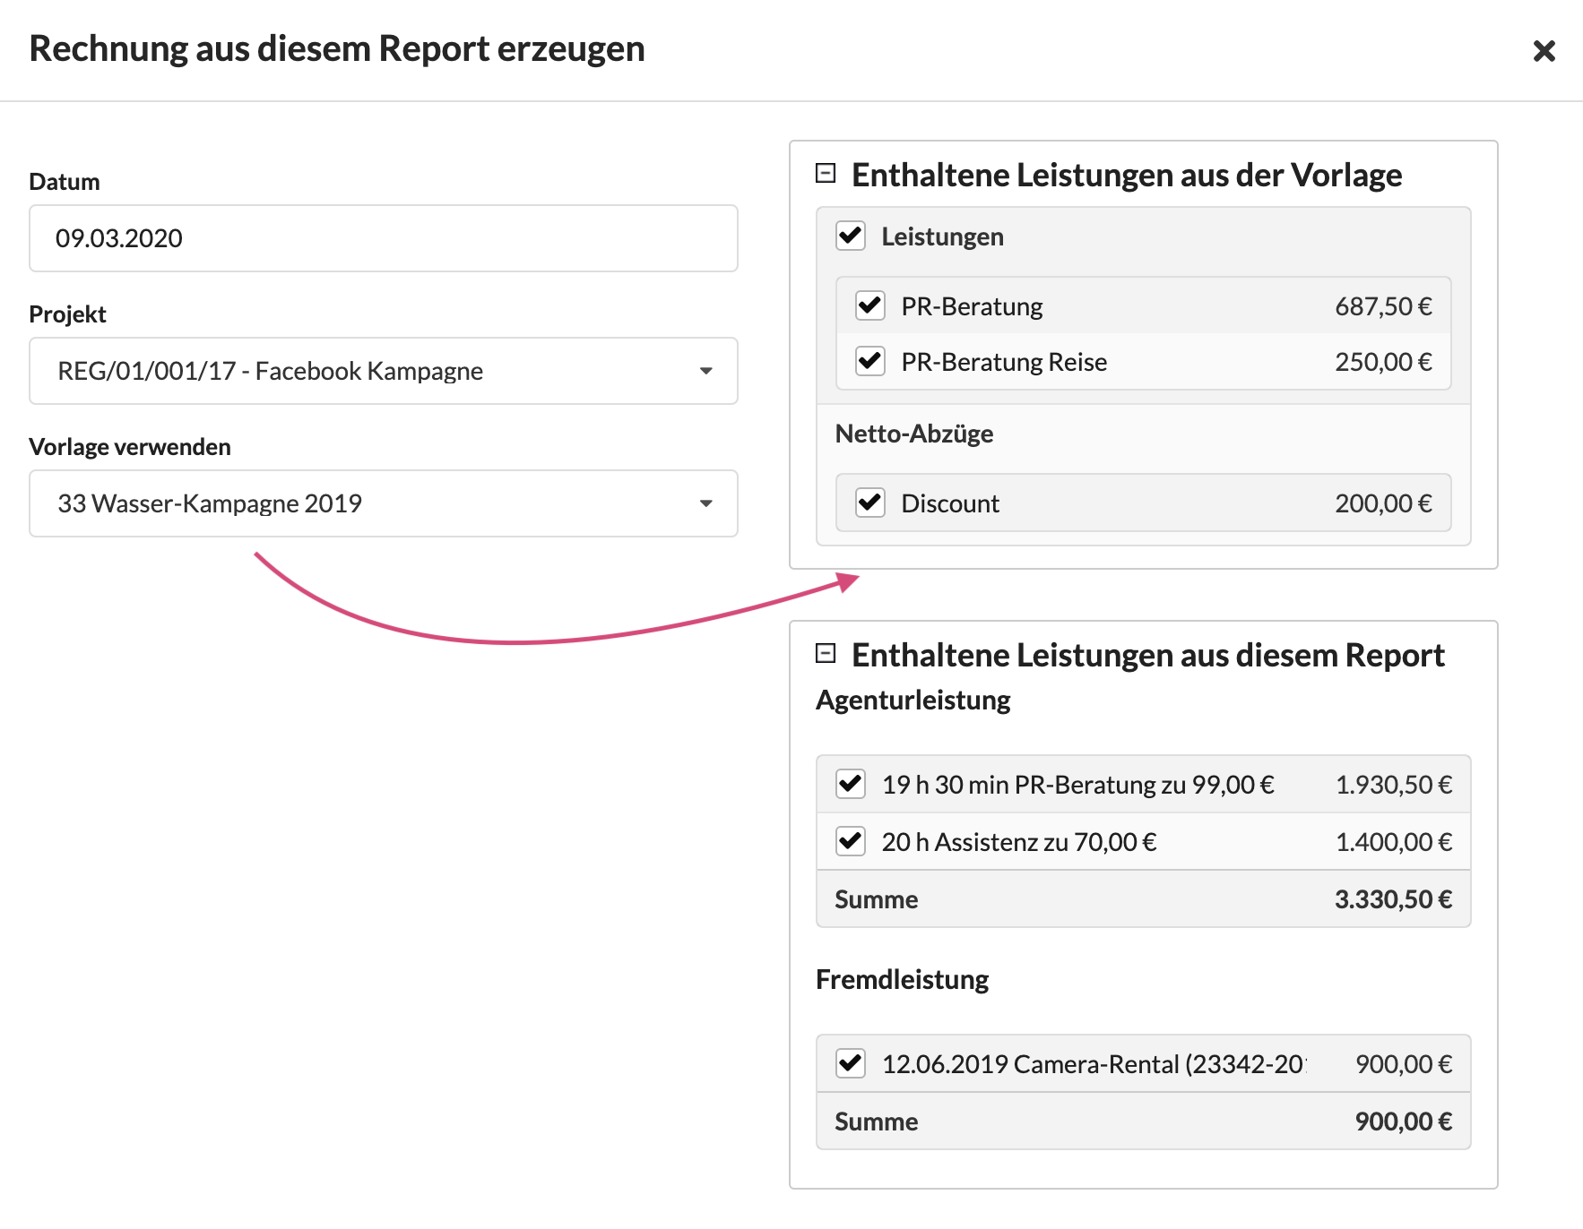Open the Projekt dropdown

point(383,371)
